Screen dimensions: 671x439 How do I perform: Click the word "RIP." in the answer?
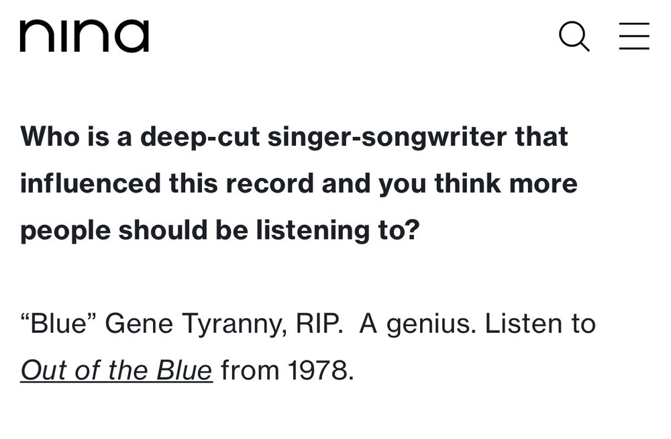[319, 324]
